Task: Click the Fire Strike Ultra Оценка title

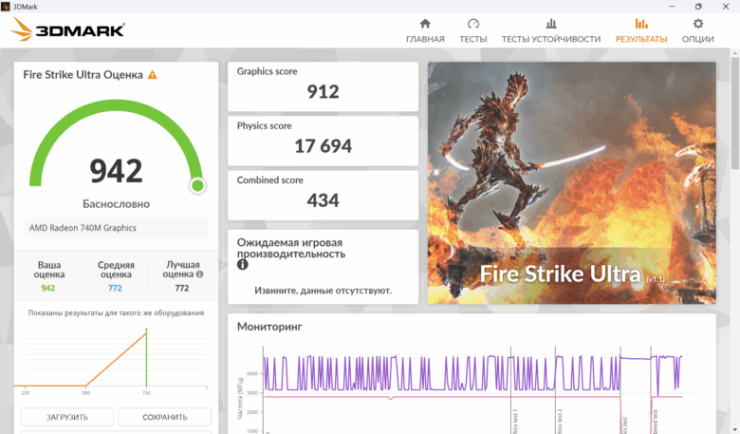Action: tap(83, 75)
